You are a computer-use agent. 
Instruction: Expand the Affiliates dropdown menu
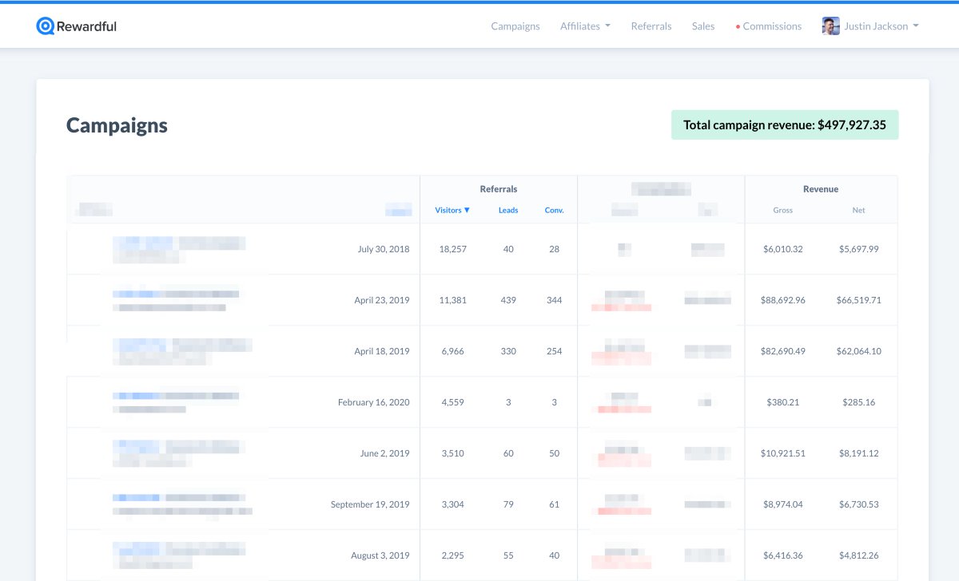(x=585, y=26)
